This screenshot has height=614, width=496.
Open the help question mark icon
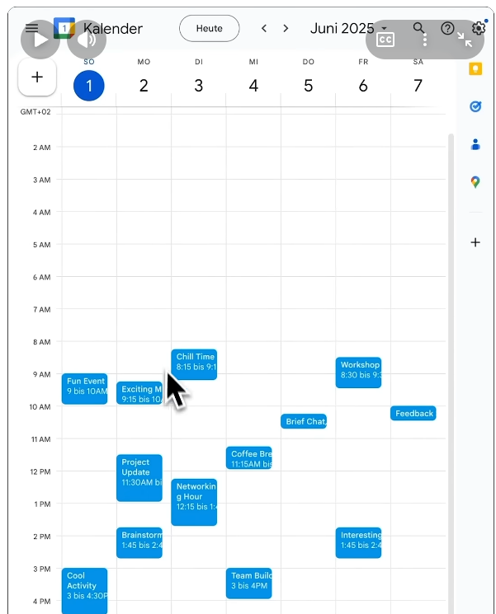(x=447, y=29)
